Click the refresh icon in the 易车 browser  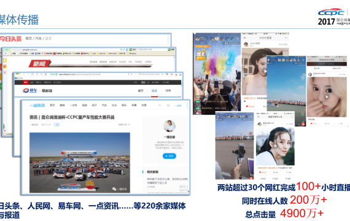click(33, 74)
